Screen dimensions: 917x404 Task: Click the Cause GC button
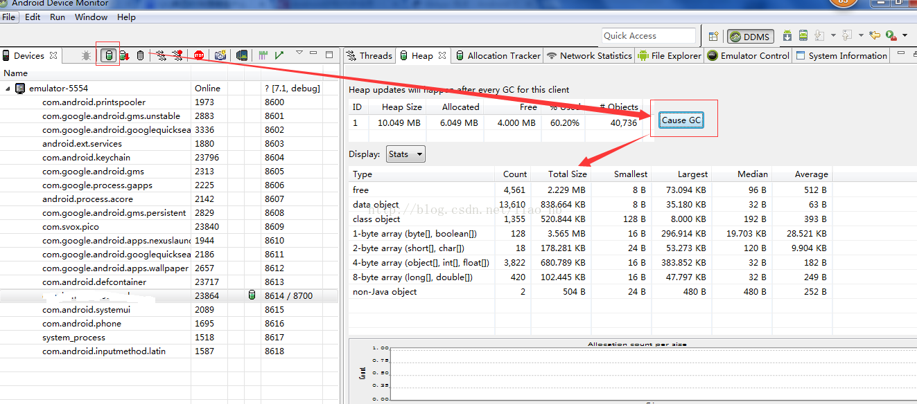[681, 120]
